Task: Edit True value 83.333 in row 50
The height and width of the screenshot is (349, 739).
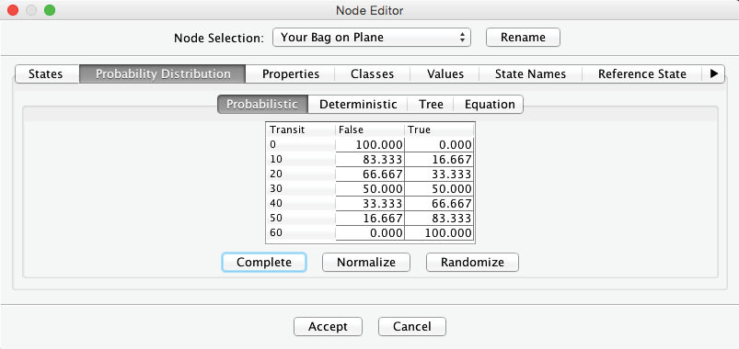Action: coord(439,219)
